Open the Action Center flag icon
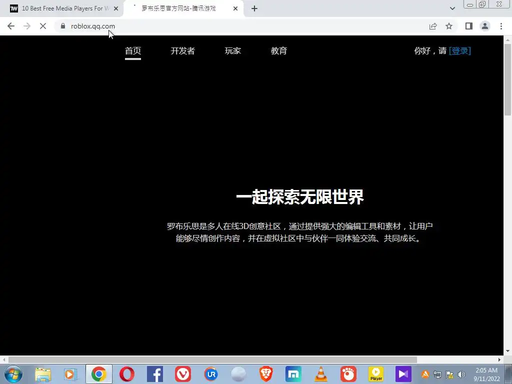The height and width of the screenshot is (384, 512). (x=449, y=374)
